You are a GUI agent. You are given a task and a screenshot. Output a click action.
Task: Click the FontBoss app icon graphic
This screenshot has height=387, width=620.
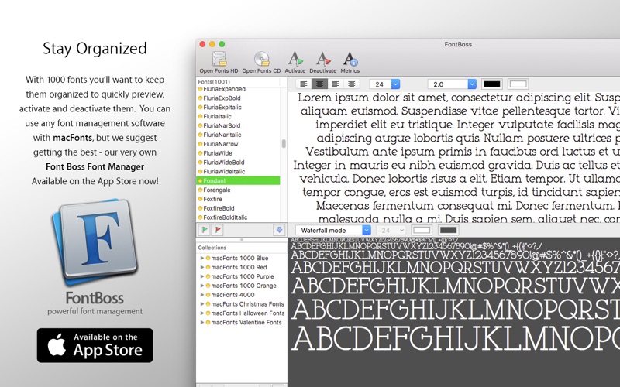(95, 241)
